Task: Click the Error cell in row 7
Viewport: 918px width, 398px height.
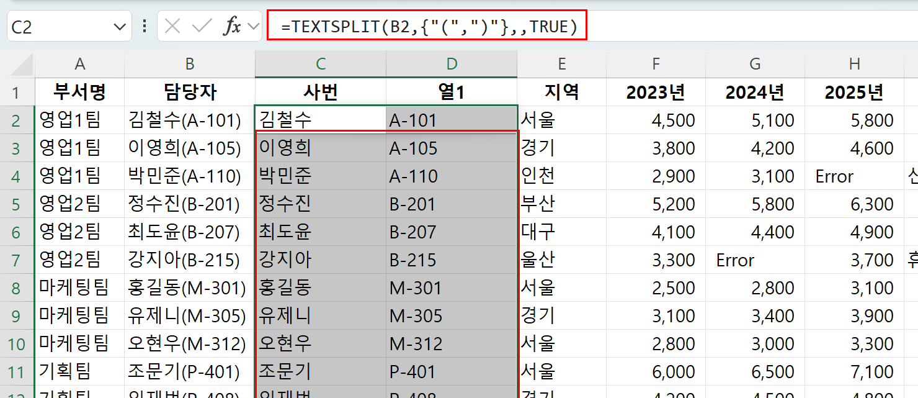Action: point(755,260)
